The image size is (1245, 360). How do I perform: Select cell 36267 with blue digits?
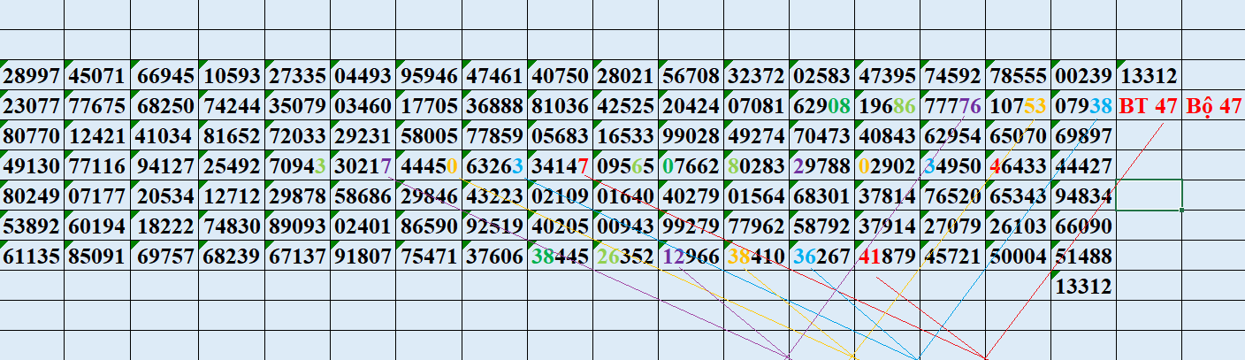point(821,257)
